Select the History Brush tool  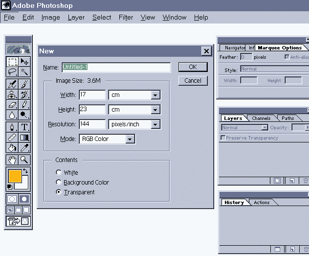pyautogui.click(x=24, y=94)
